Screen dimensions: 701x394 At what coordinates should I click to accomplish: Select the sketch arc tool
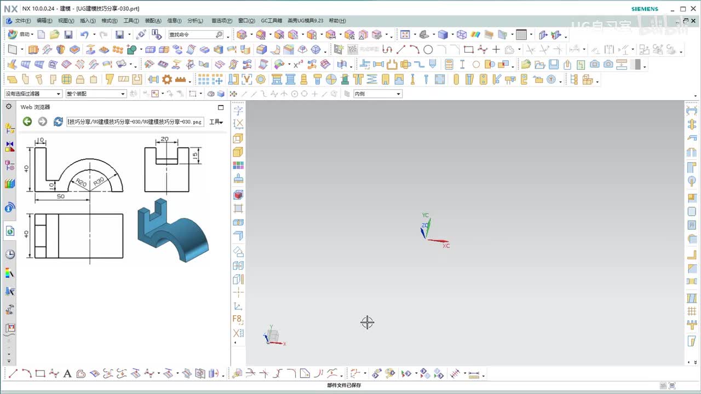point(415,50)
